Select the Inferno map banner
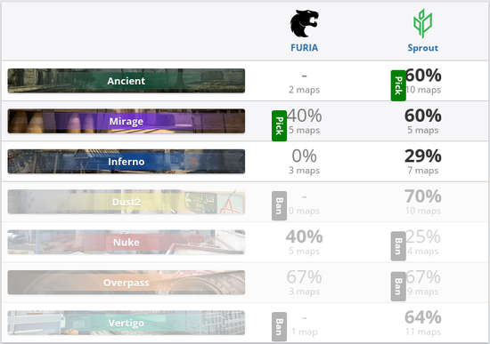The image size is (490, 344). [127, 162]
